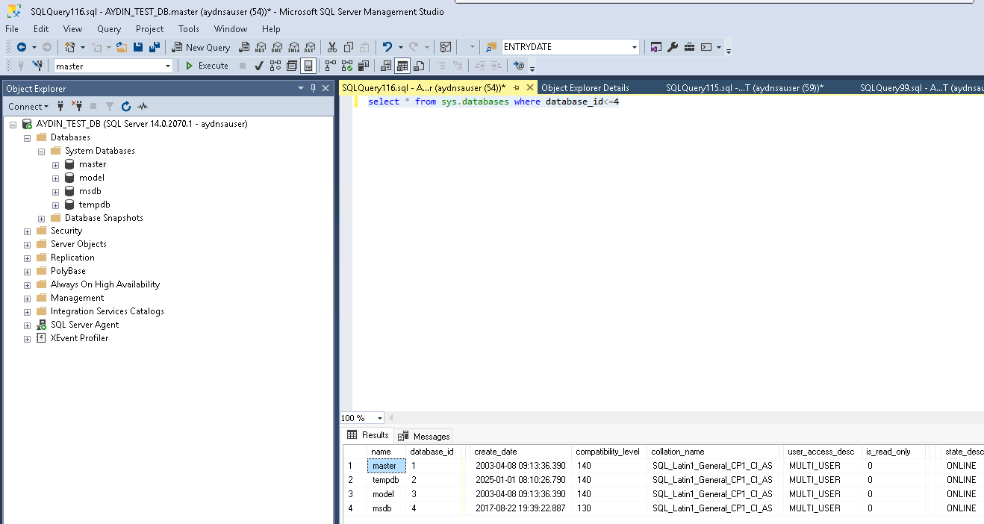984x524 pixels.
Task: Expand the msdb database node
Action: click(55, 191)
